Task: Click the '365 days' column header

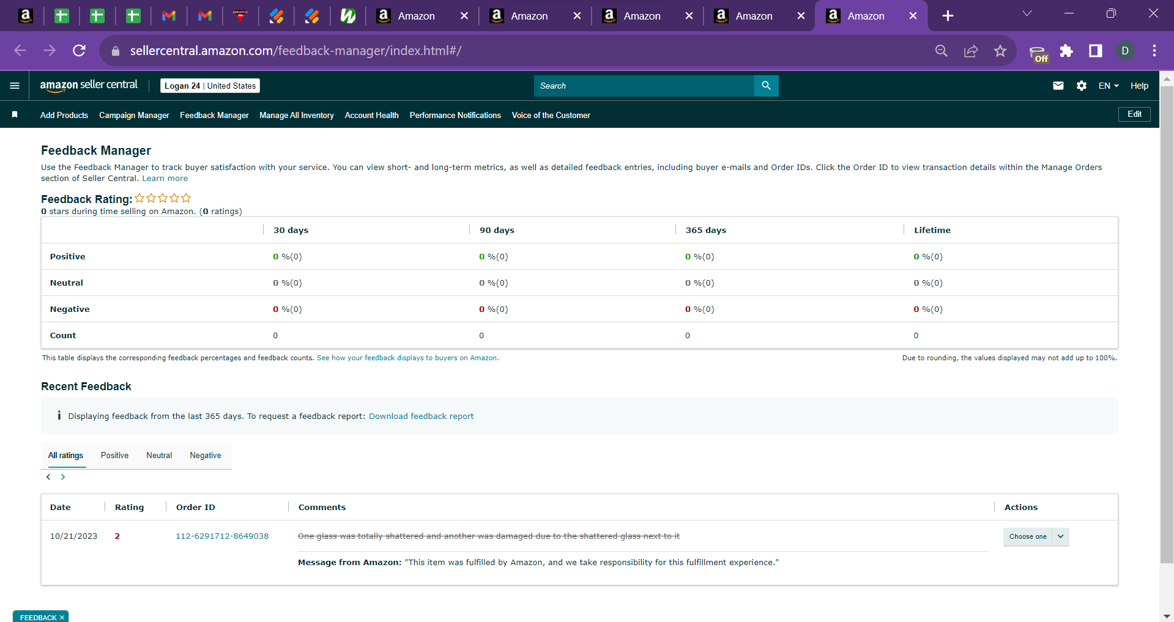Action: [x=706, y=231]
